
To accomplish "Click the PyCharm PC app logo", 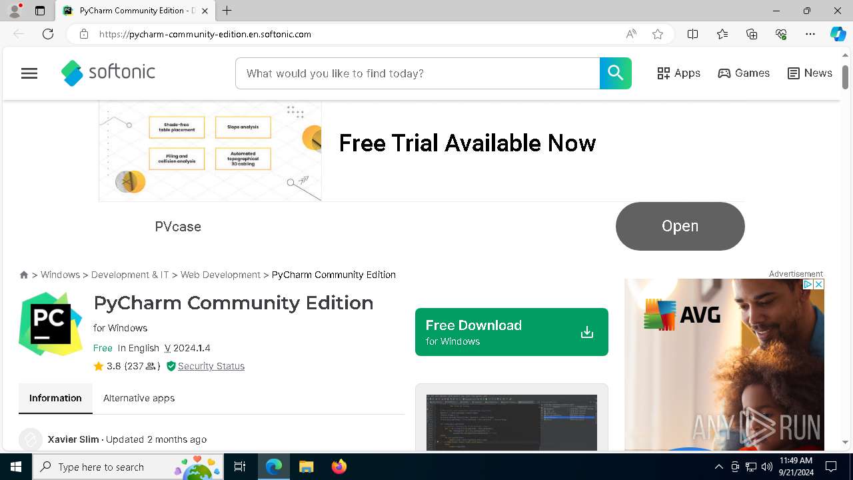I will (x=51, y=323).
